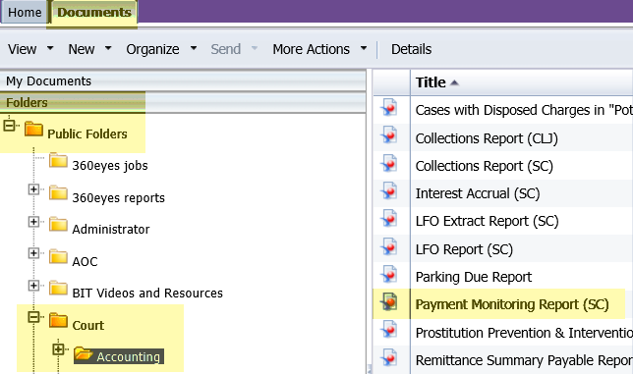
Task: Select the Administrator folder label
Action: click(x=111, y=230)
